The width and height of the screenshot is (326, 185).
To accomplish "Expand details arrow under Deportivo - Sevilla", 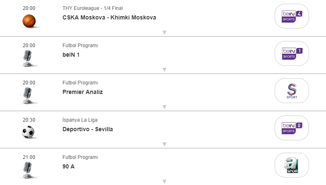I will 164,144.
